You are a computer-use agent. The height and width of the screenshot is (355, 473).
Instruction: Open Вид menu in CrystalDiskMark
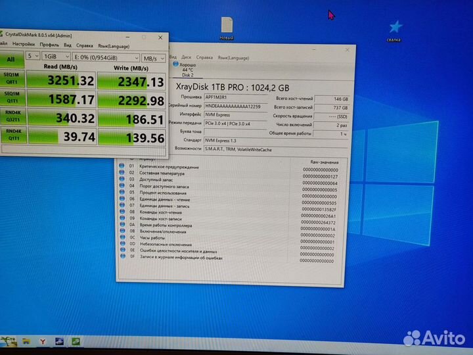coord(68,45)
